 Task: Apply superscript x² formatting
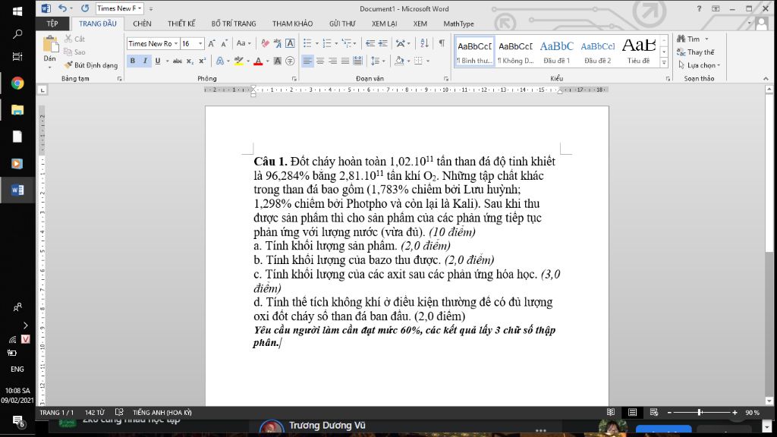[x=202, y=61]
